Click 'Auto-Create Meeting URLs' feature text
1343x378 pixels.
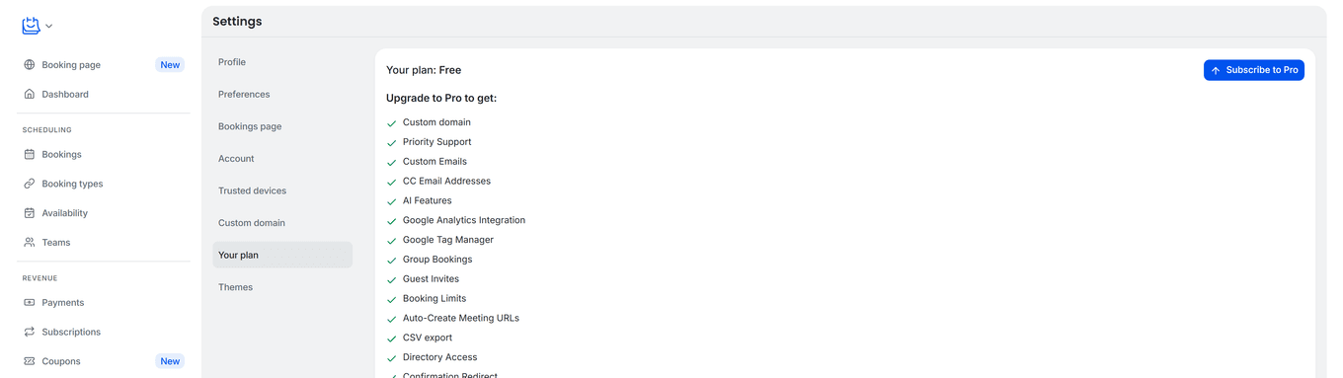(461, 318)
